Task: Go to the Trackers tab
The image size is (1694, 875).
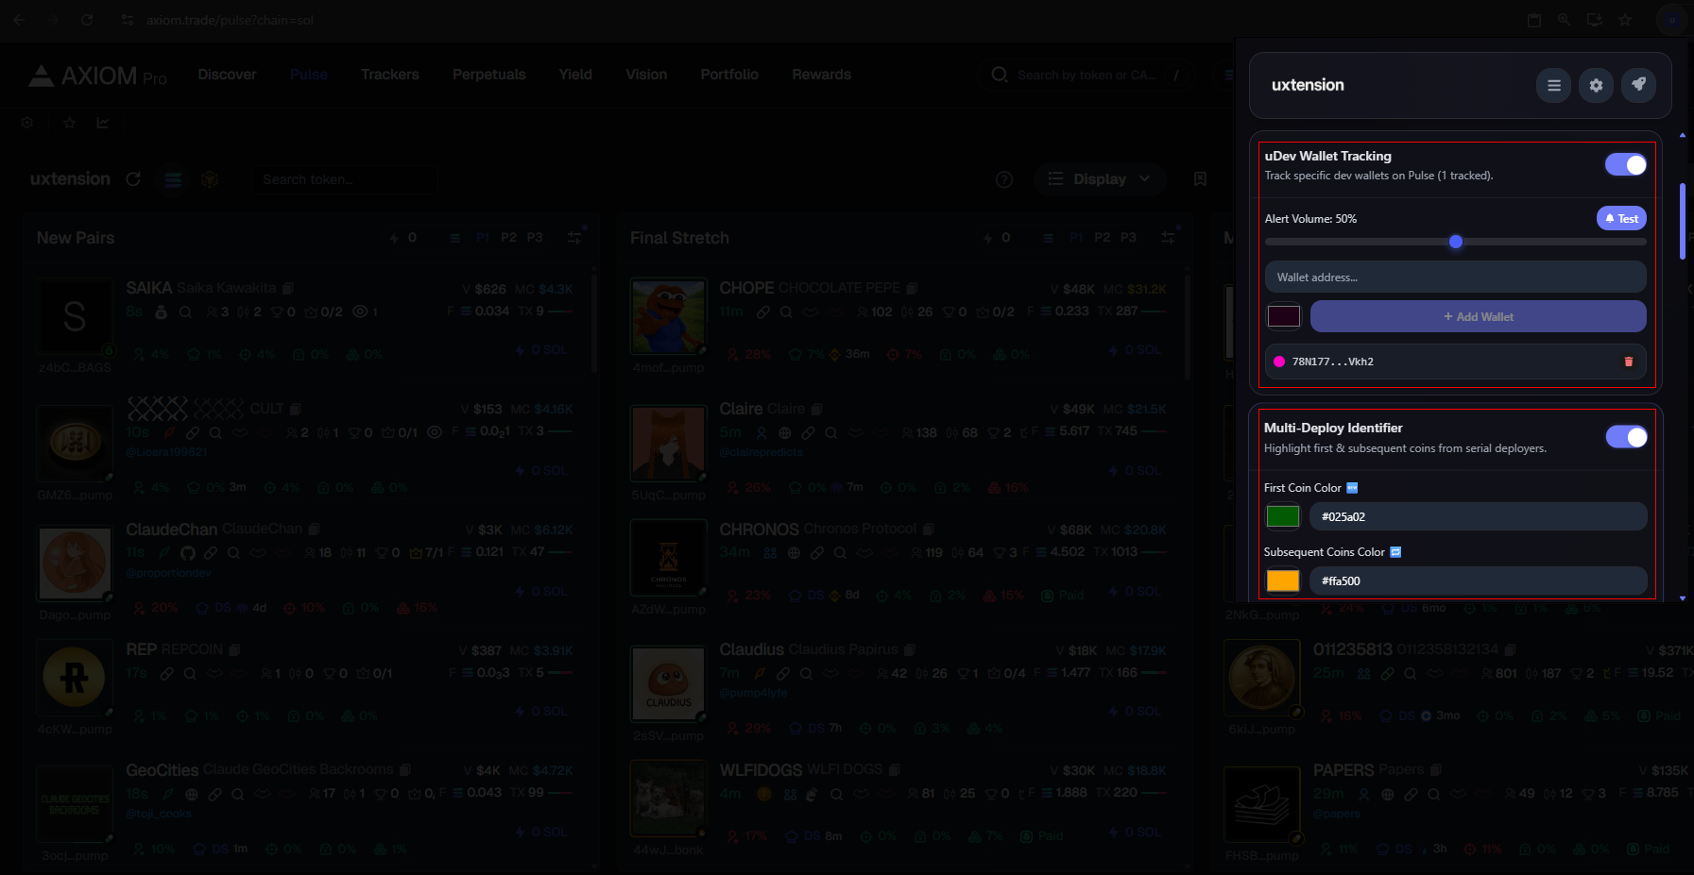Action: pos(389,75)
